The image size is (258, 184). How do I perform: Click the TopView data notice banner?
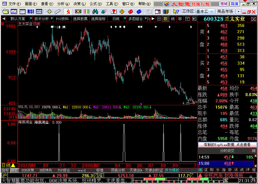(x=227, y=145)
